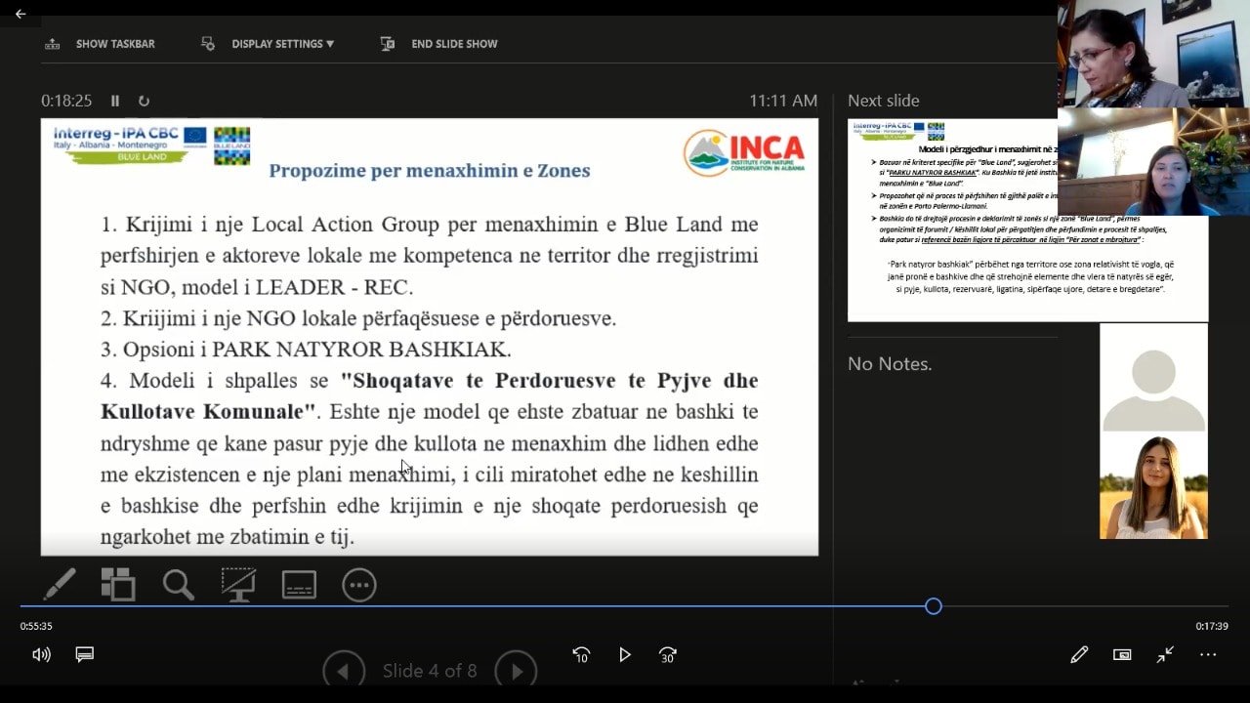
Task: Click the INCA logo on the slide
Action: tap(744, 152)
